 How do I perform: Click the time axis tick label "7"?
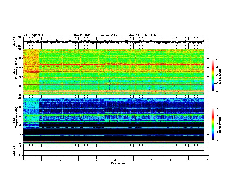[152, 161]
